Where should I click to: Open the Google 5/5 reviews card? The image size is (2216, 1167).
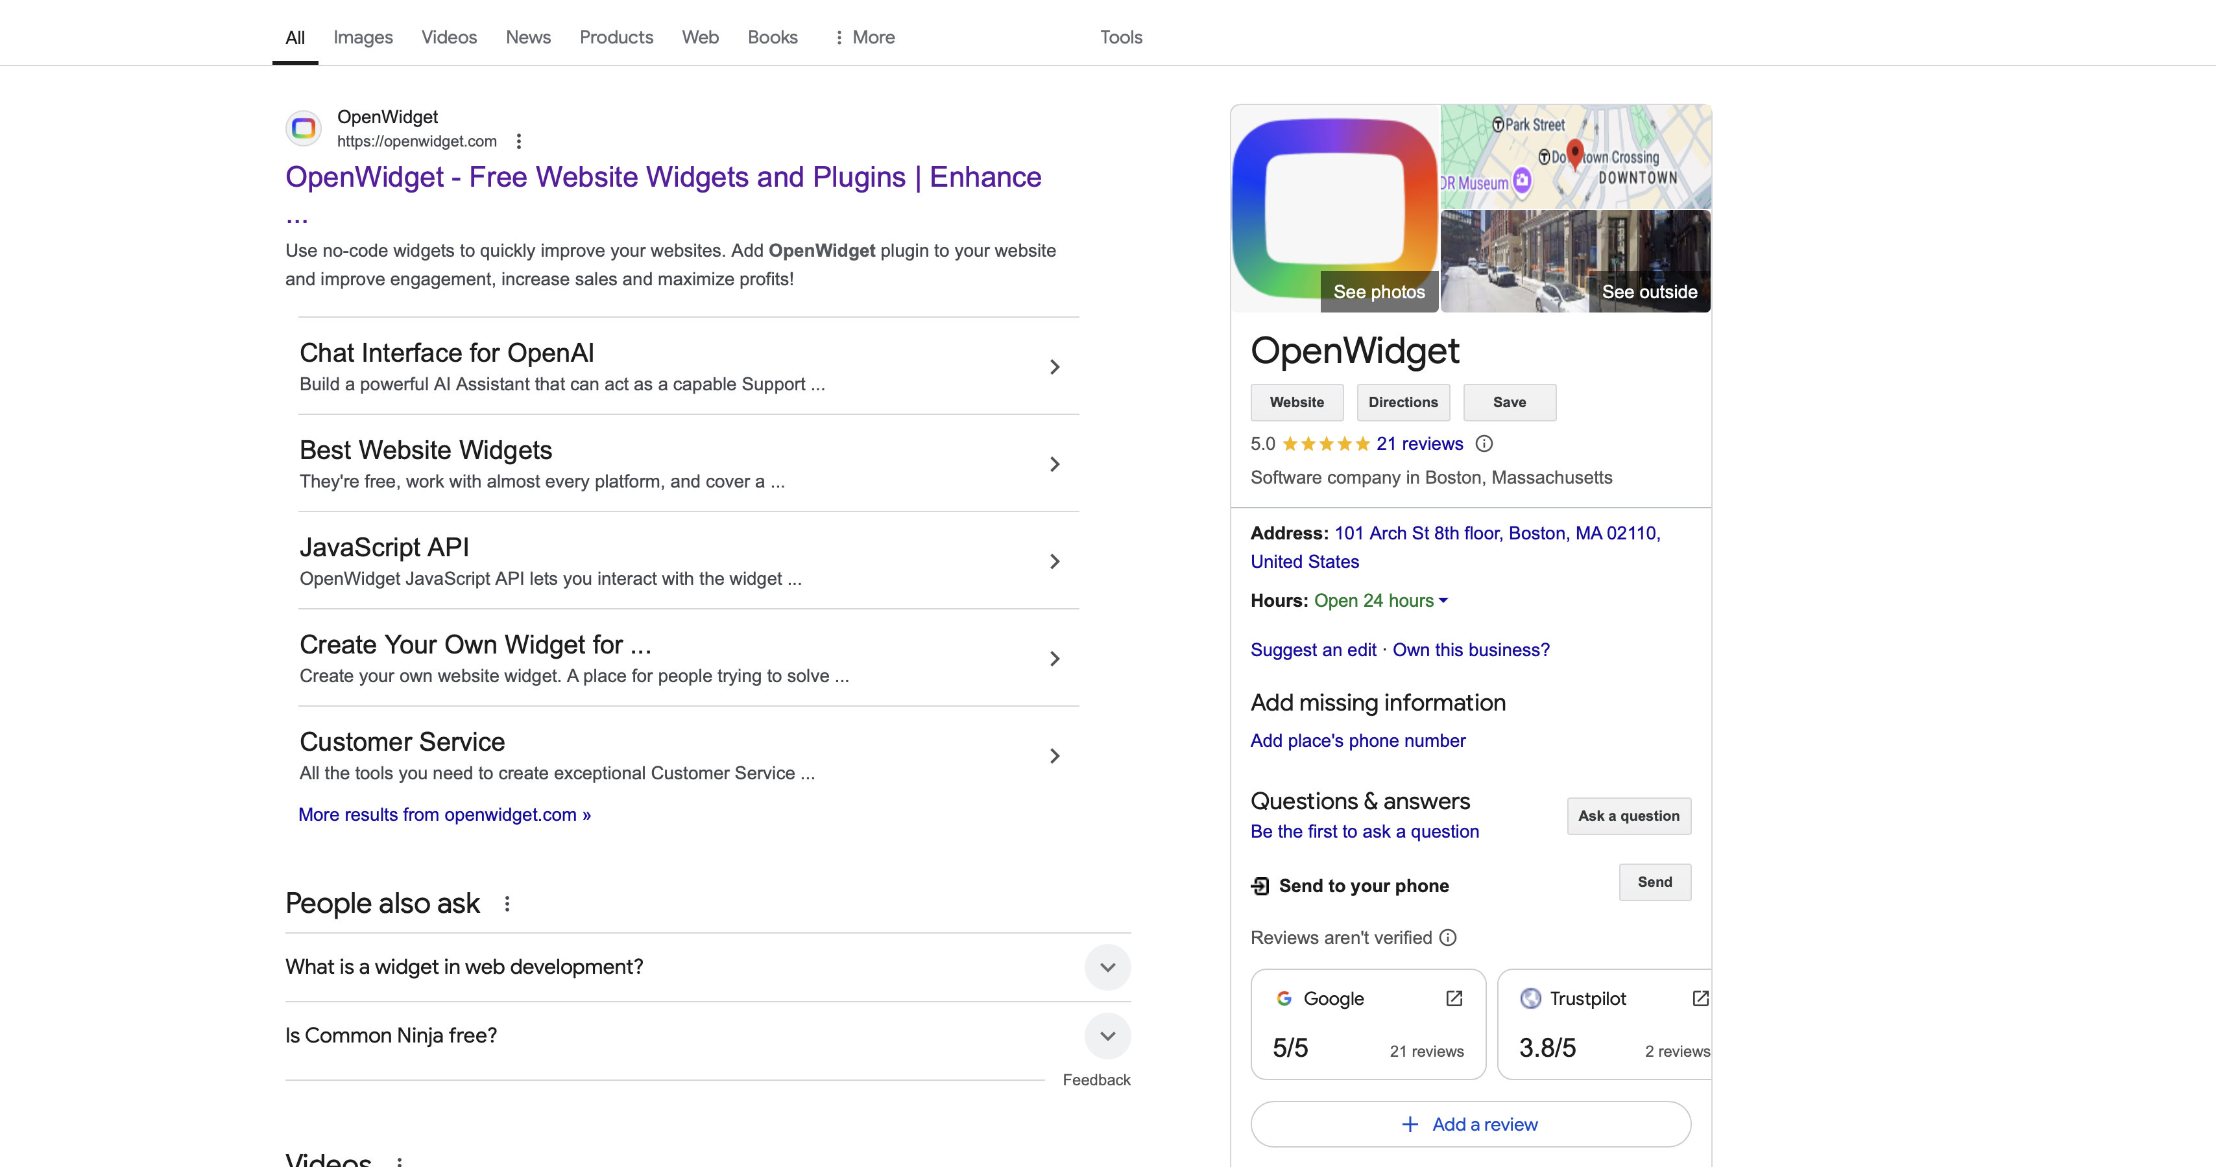coord(1367,1024)
